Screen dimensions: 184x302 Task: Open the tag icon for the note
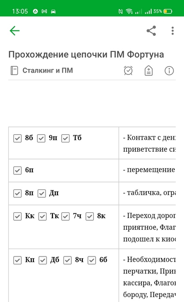(149, 70)
